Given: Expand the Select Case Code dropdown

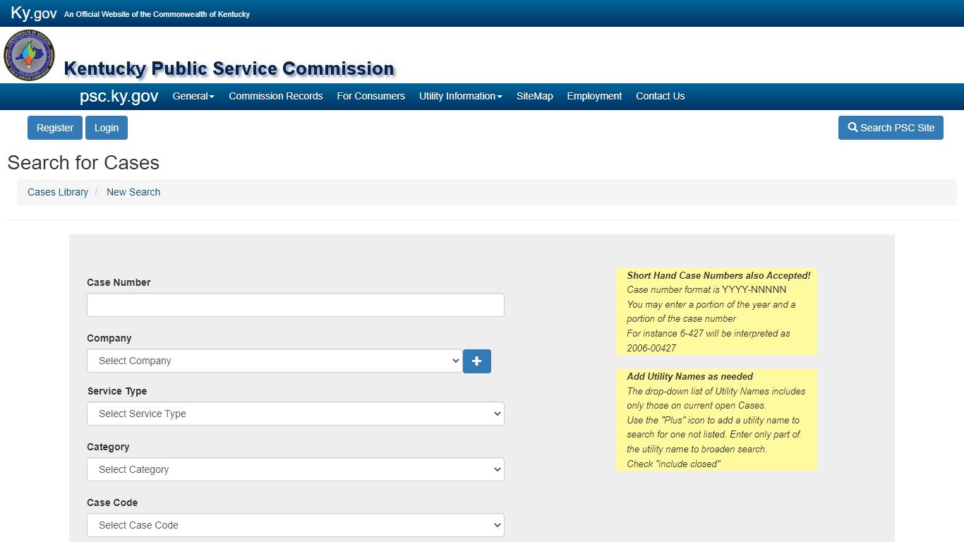Looking at the screenshot, I should [296, 525].
